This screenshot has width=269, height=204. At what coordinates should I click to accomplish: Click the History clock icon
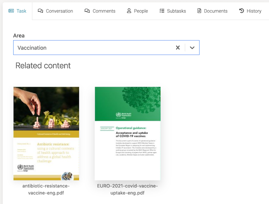pos(241,11)
